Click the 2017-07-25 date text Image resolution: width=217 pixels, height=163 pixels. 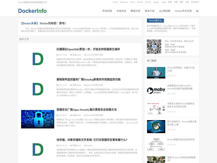pos(63,145)
